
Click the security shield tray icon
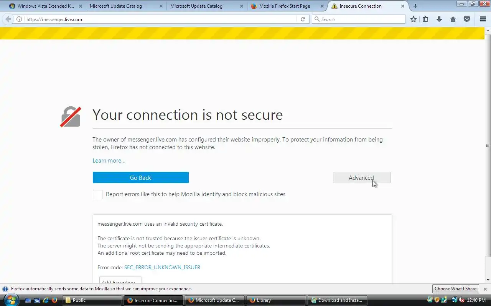[437, 300]
